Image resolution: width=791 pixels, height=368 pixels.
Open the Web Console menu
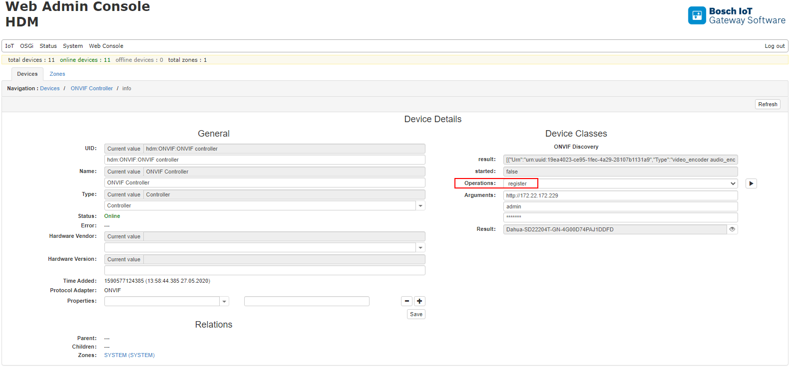[x=106, y=46]
